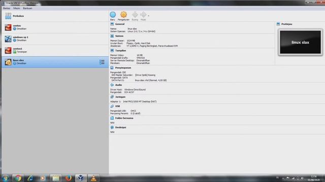Click the Baru (New) toolbar icon

pos(113,15)
